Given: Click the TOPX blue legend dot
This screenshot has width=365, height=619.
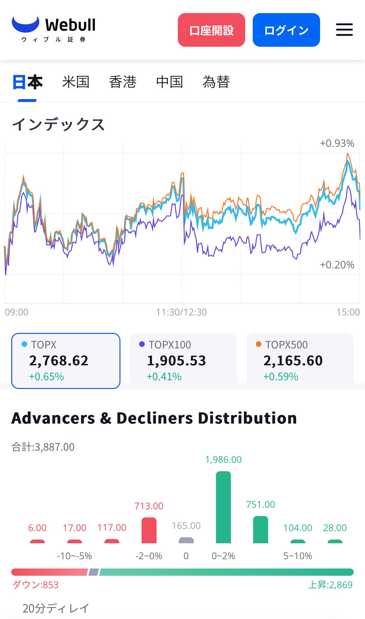Looking at the screenshot, I should [24, 344].
